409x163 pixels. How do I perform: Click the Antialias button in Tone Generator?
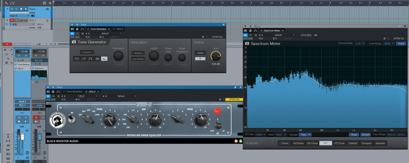[x=86, y=52]
